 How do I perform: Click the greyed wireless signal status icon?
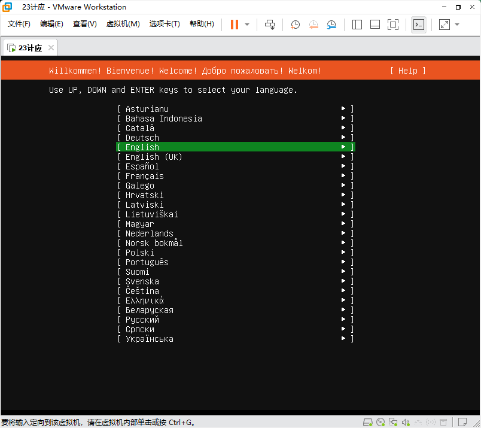pyautogui.click(x=431, y=423)
